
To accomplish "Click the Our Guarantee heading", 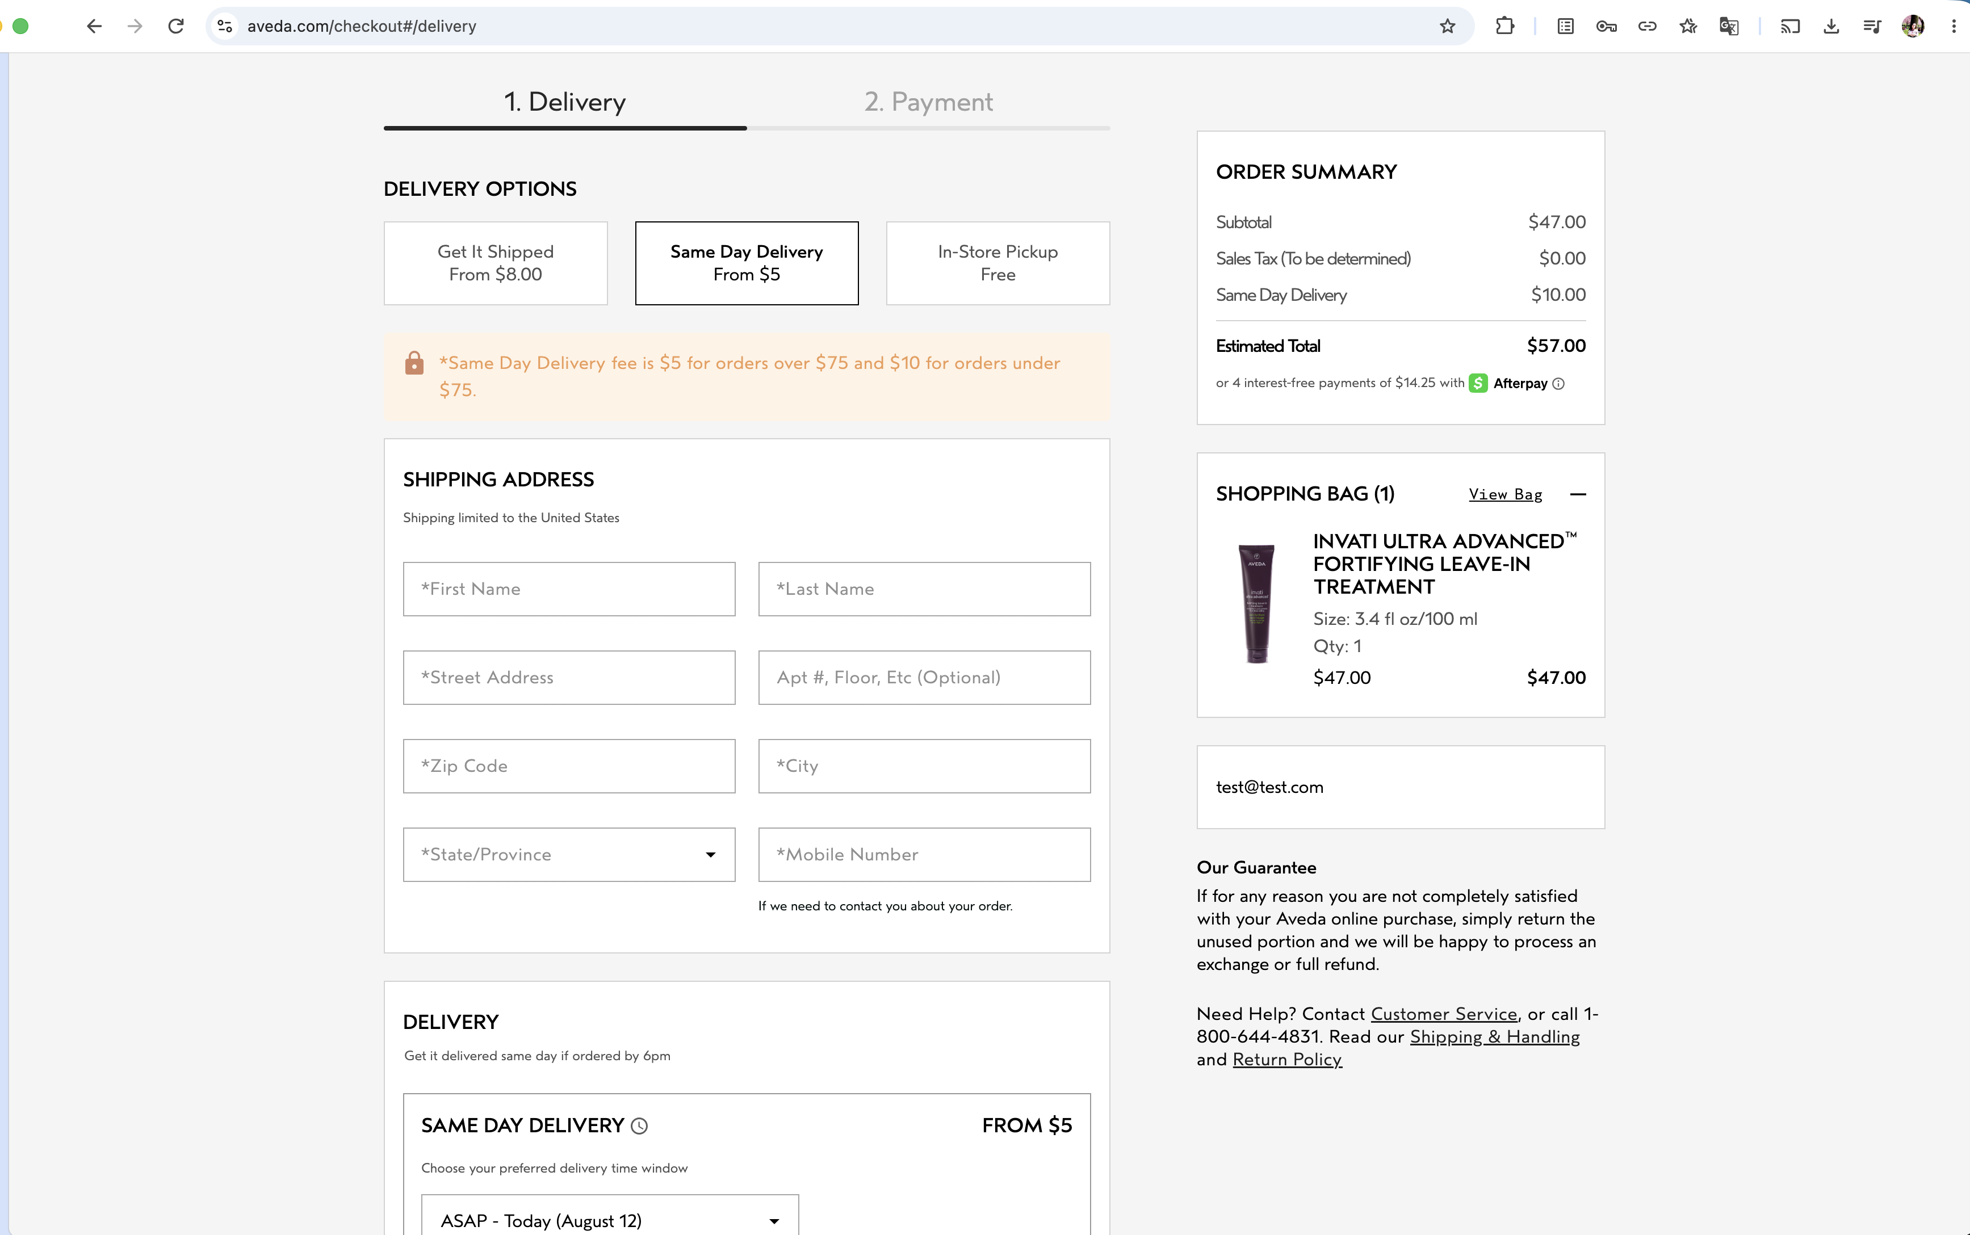I will coord(1256,867).
